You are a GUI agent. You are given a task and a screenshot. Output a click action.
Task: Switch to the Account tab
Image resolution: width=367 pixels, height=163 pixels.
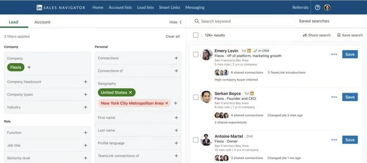pyautogui.click(x=43, y=22)
